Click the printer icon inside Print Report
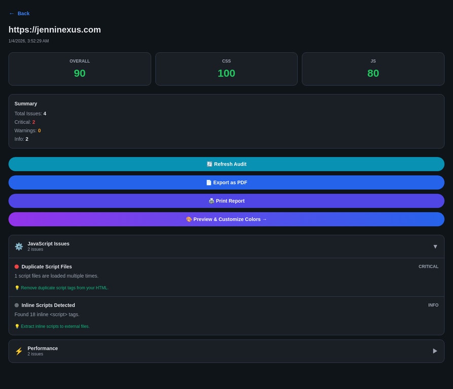The image size is (453, 389). point(211,201)
